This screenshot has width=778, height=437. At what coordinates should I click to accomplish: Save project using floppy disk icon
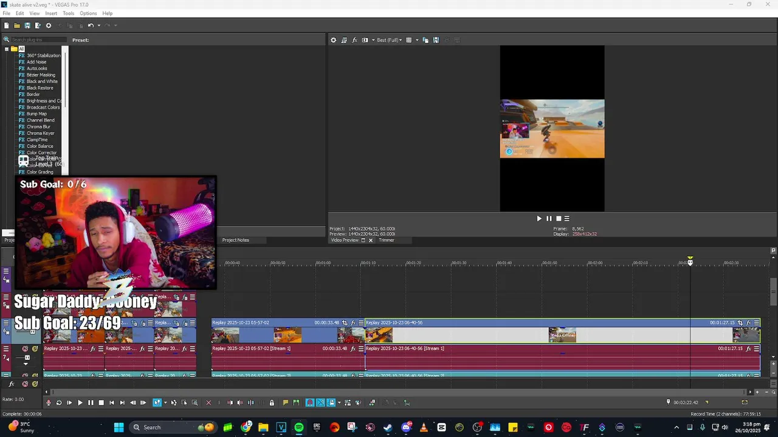27,25
